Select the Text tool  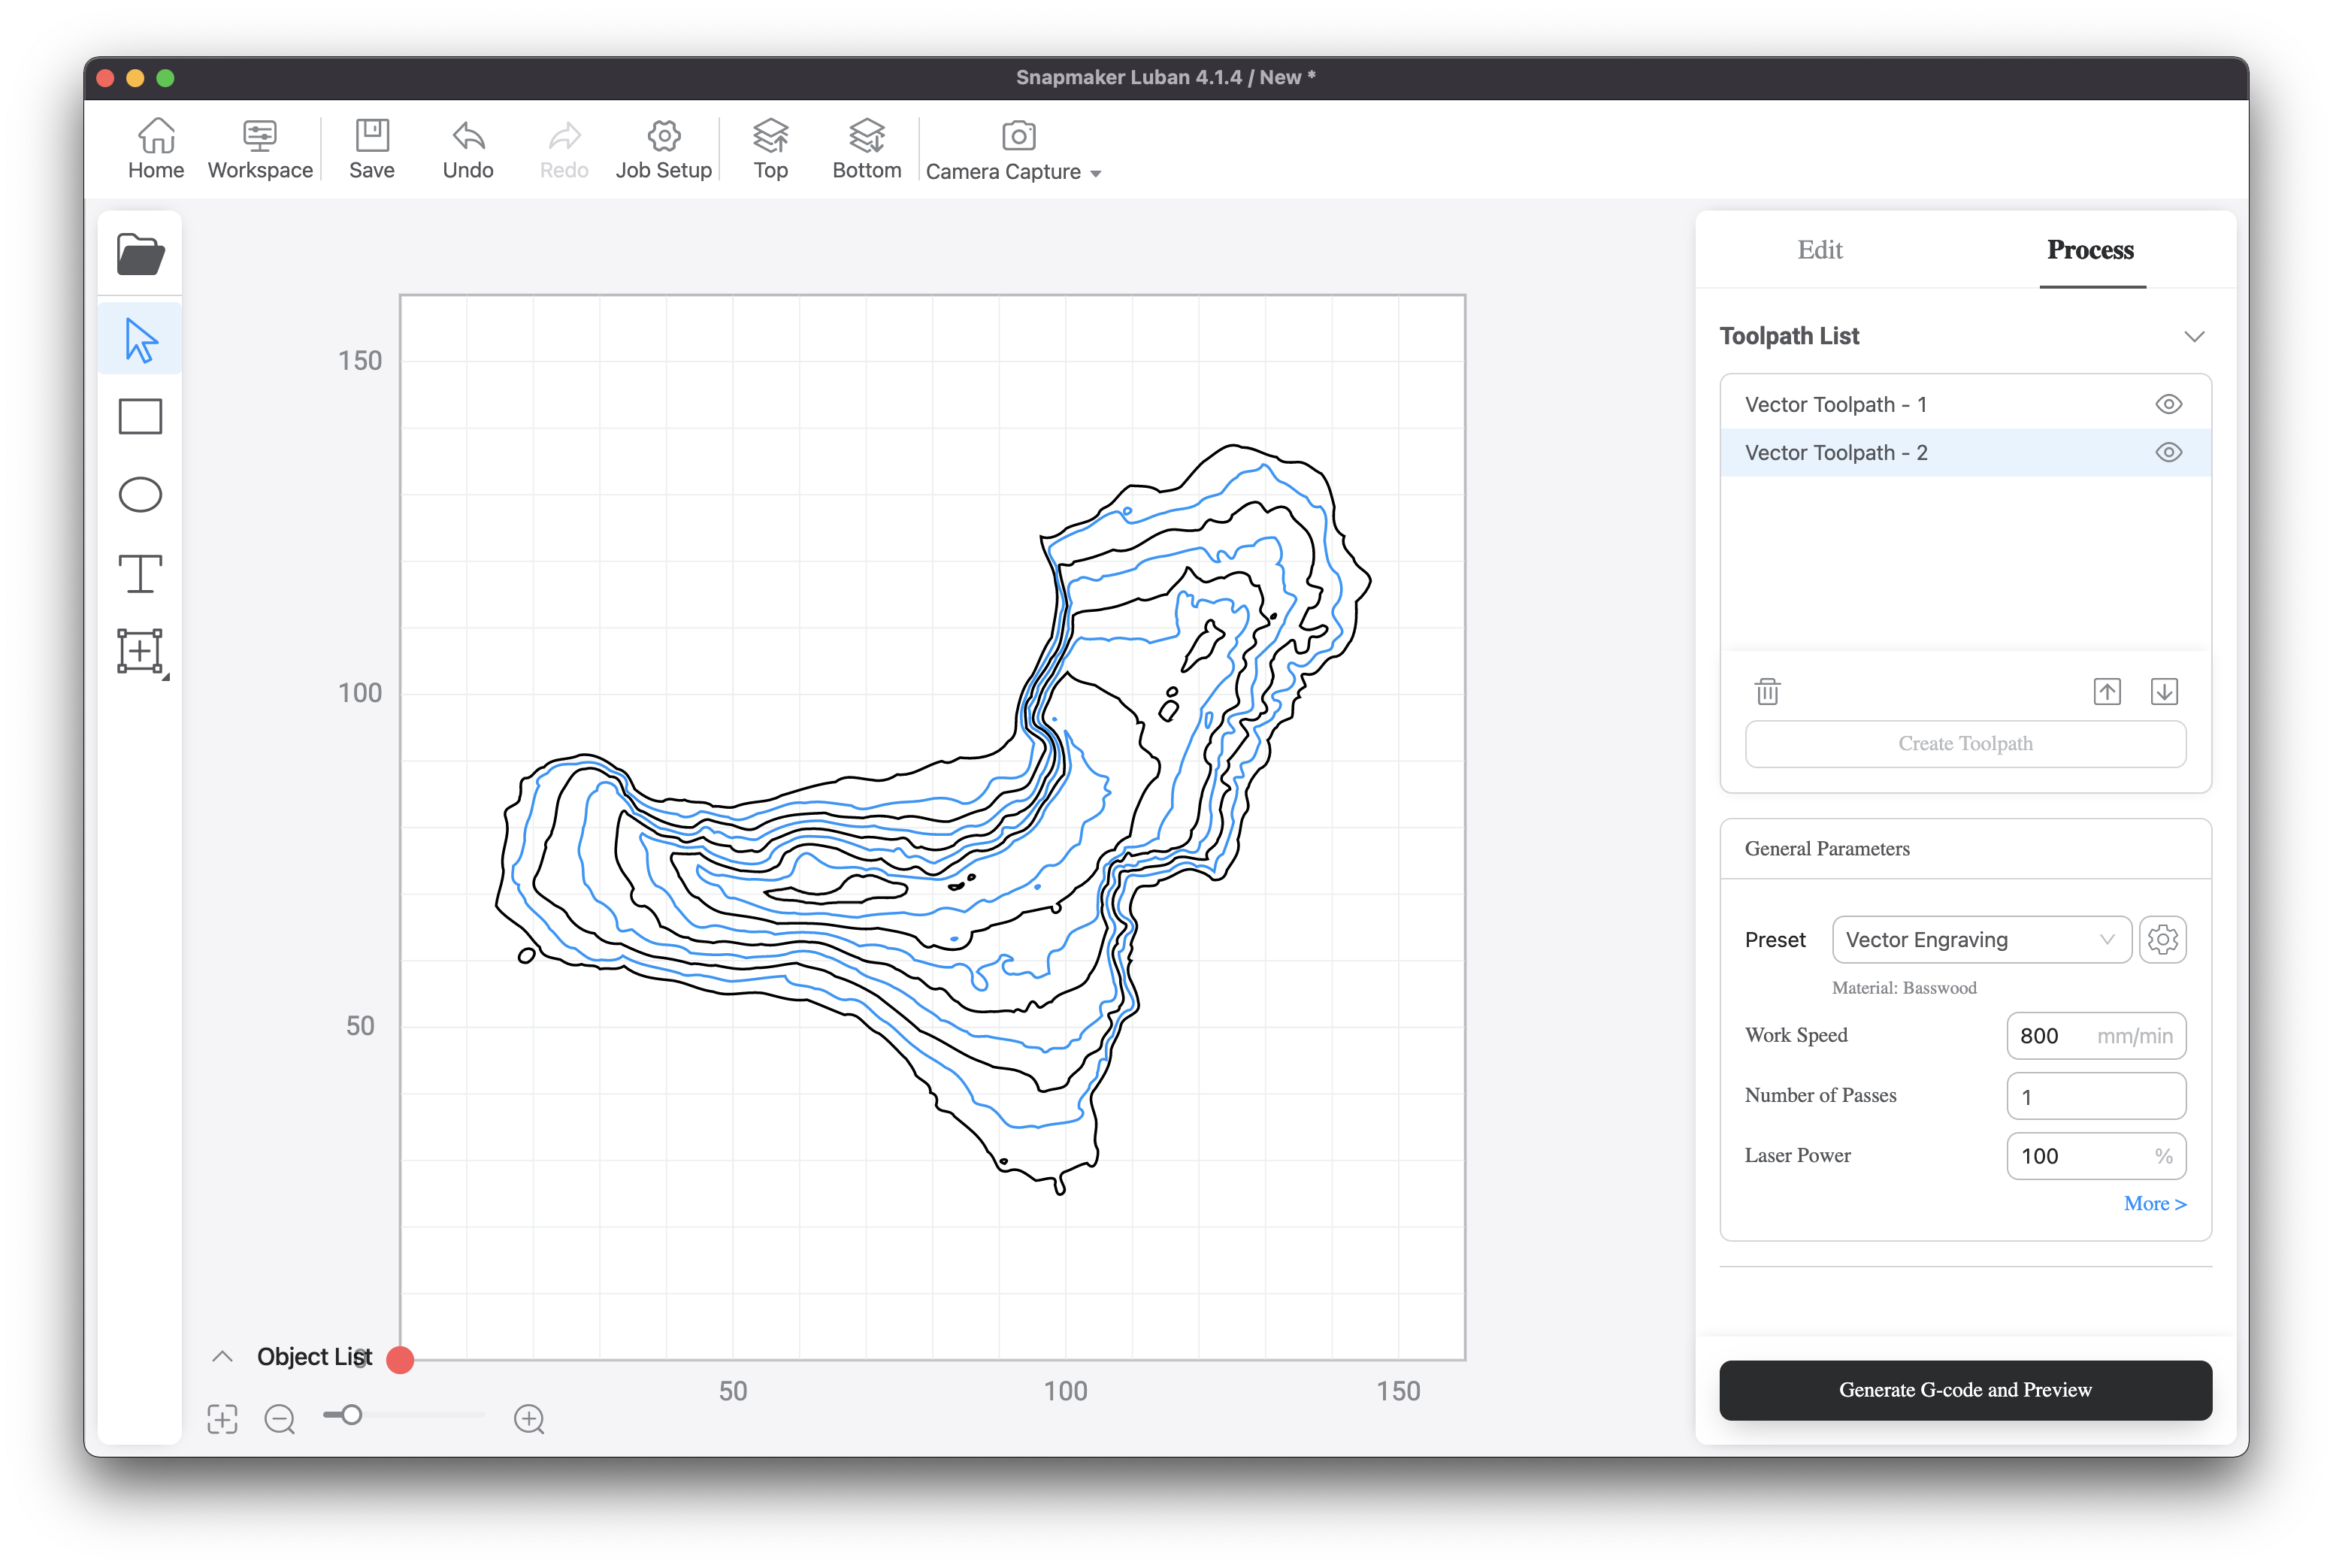pyautogui.click(x=140, y=573)
